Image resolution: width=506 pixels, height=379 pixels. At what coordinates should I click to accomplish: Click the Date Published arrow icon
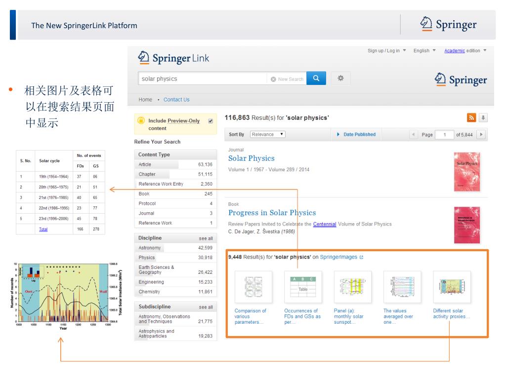click(x=338, y=134)
